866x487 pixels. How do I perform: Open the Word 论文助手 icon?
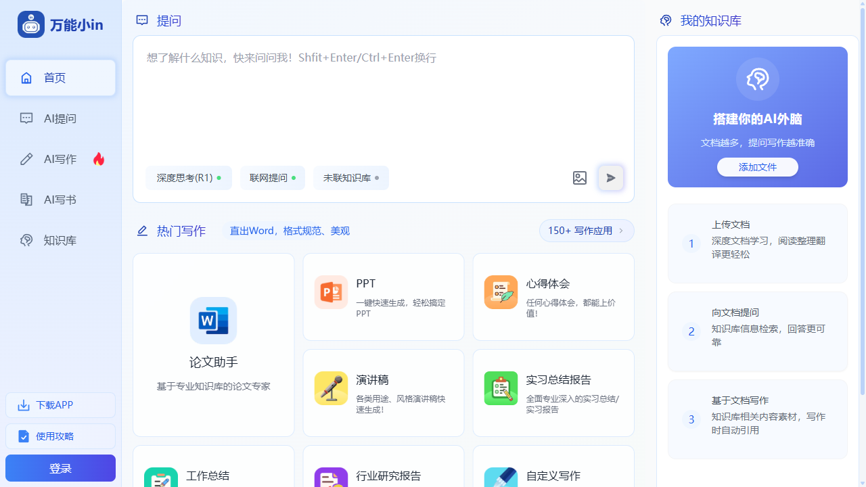[x=213, y=321]
